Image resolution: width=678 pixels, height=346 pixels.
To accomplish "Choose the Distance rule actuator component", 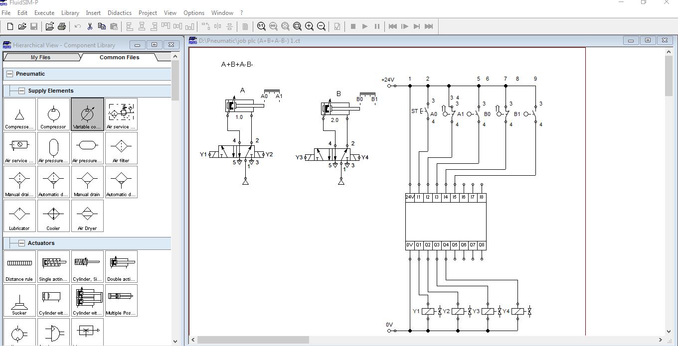I will click(x=19, y=267).
